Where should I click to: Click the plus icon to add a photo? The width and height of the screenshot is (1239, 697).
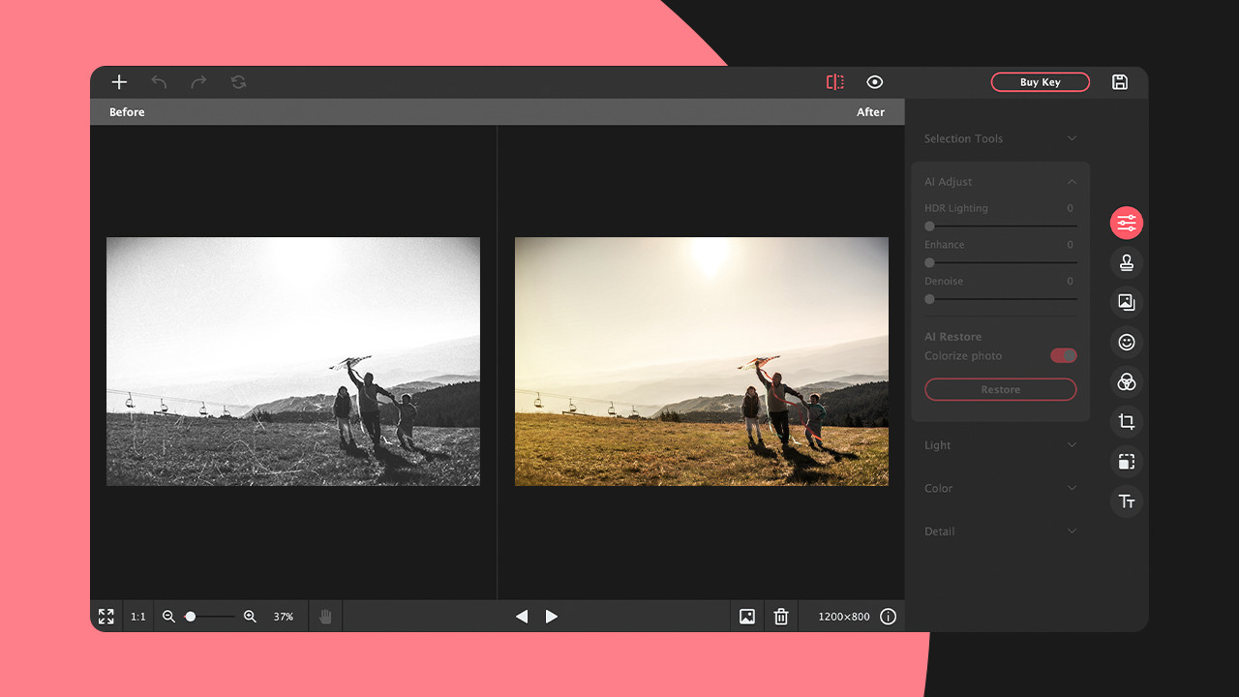[x=119, y=82]
